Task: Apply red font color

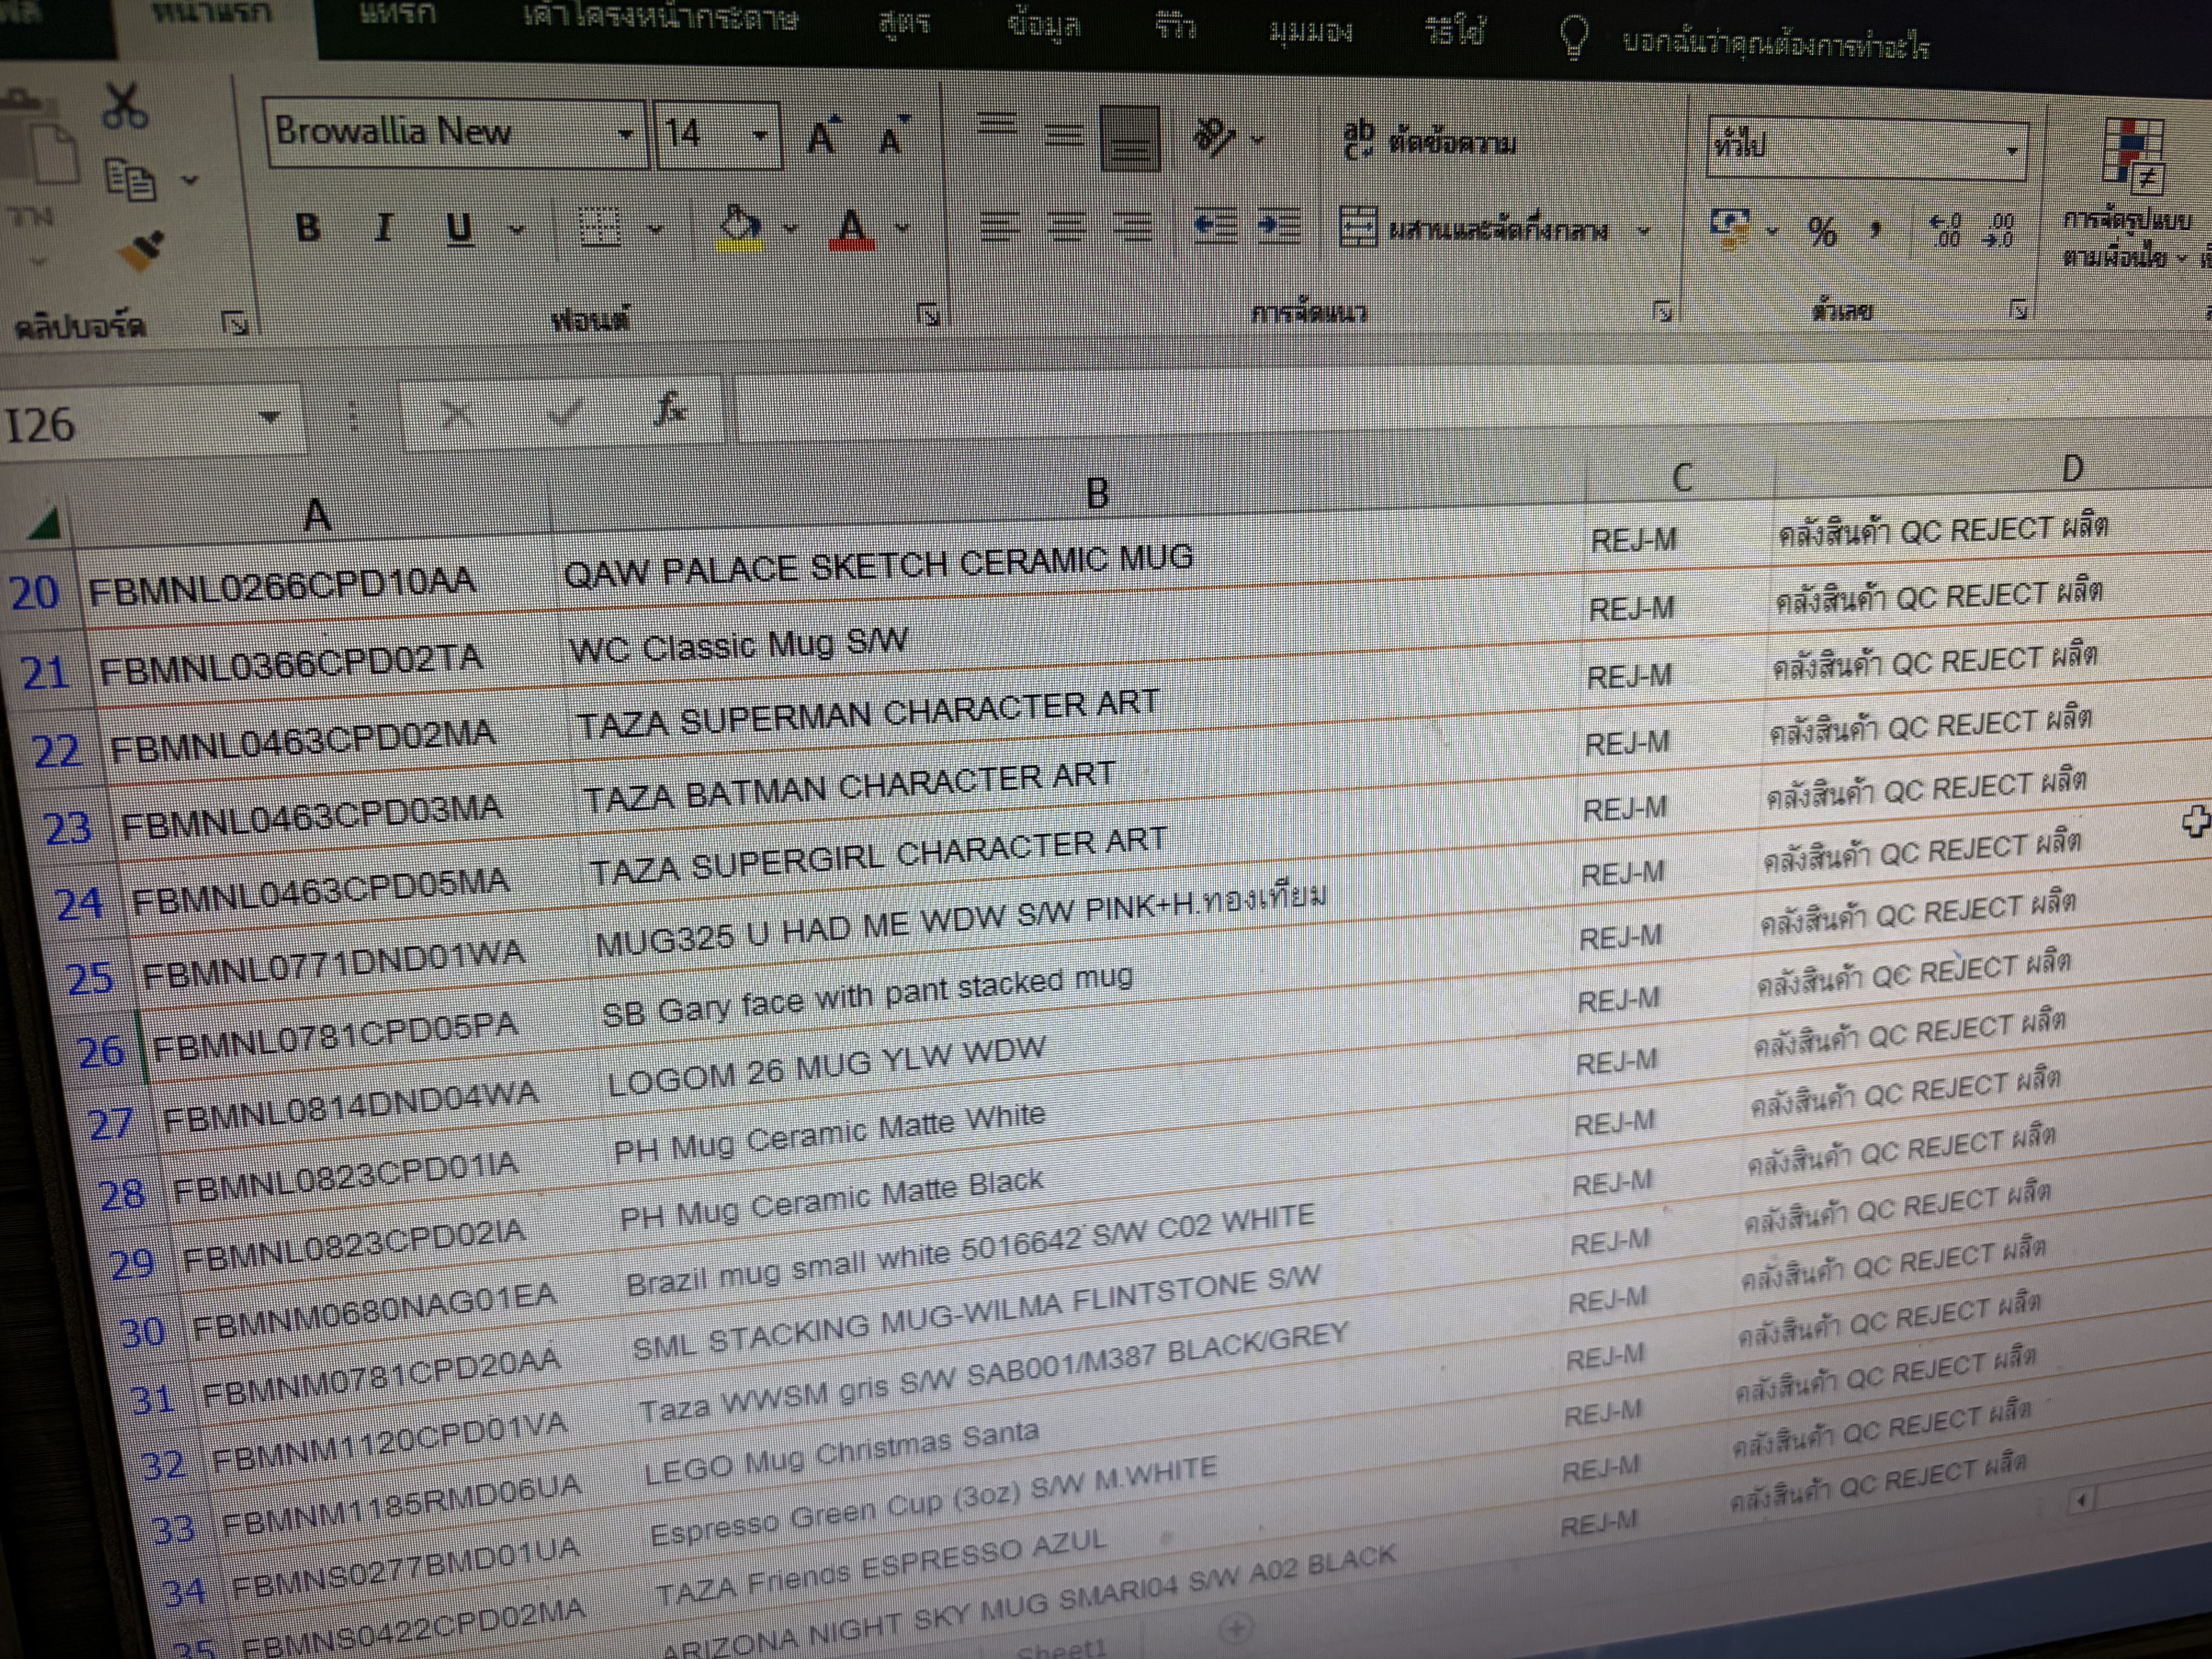Action: coord(852,230)
